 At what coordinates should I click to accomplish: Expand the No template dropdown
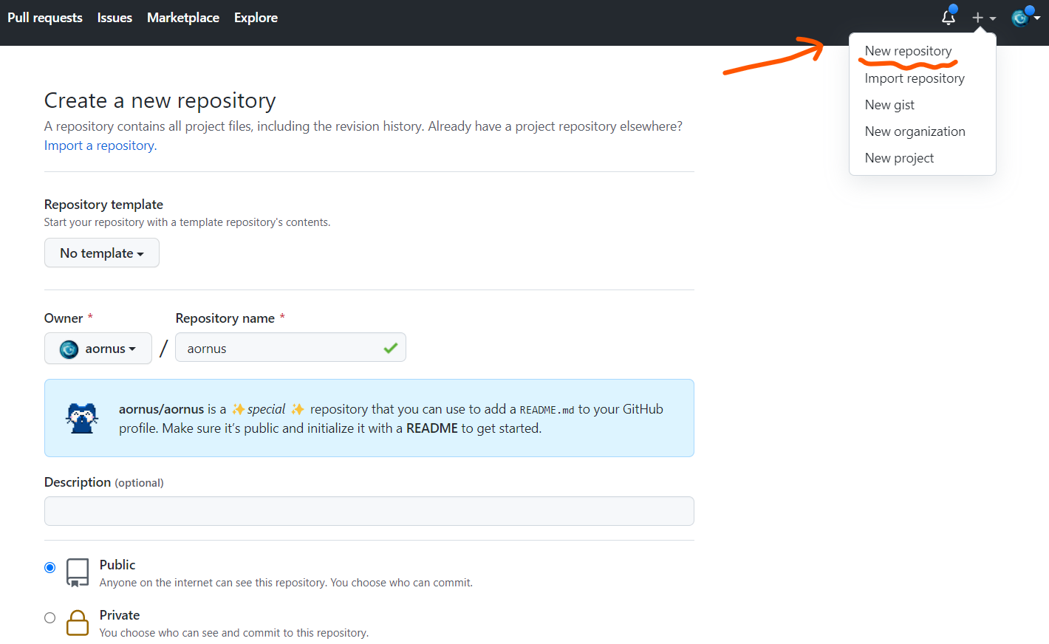tap(102, 253)
